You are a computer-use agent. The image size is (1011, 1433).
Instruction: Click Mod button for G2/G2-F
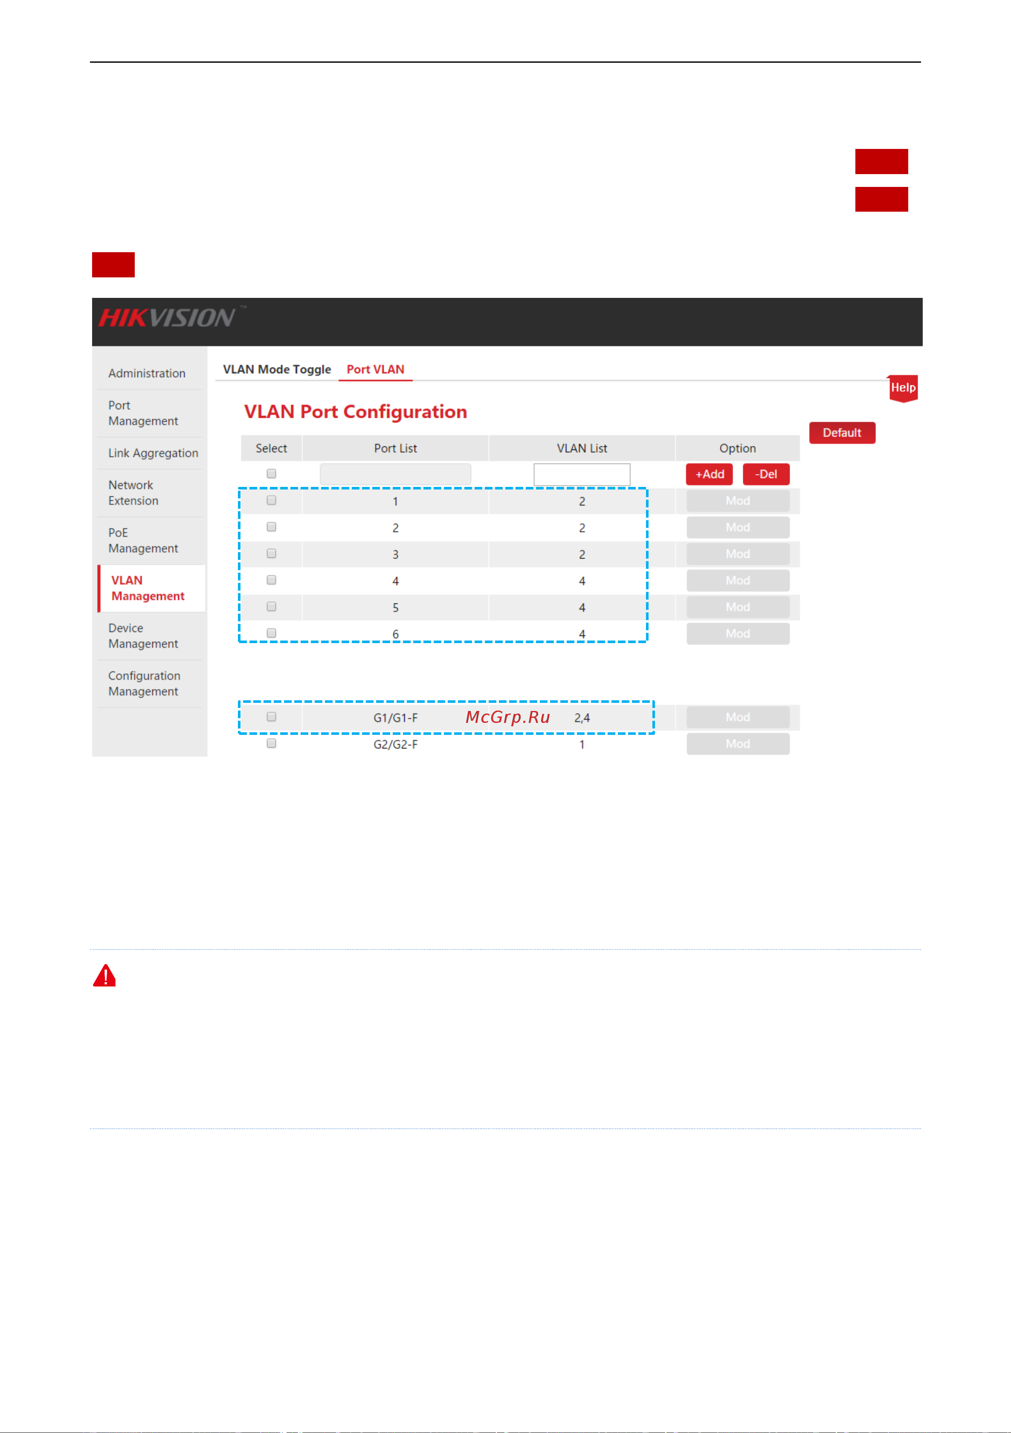[x=738, y=744]
